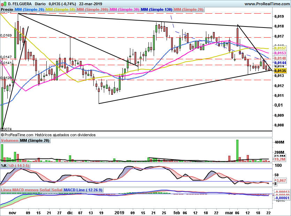Viewport: 291px width, 216px height.
Task: Click the MM (Simple 130) indicator label
Action: point(156,10)
